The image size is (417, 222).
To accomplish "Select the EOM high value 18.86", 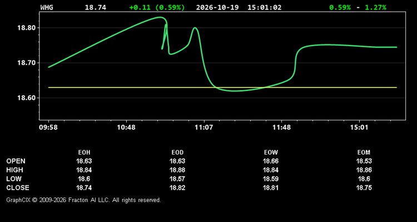I will [364, 170].
